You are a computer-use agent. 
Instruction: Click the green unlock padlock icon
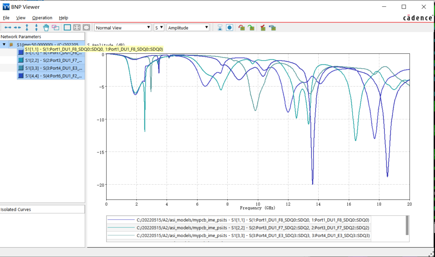[x=251, y=28]
